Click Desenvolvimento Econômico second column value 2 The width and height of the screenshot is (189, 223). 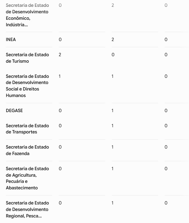(x=113, y=5)
